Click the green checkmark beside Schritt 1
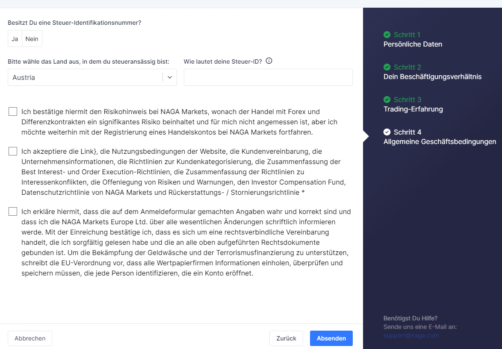Image resolution: width=502 pixels, height=349 pixels. 387,35
